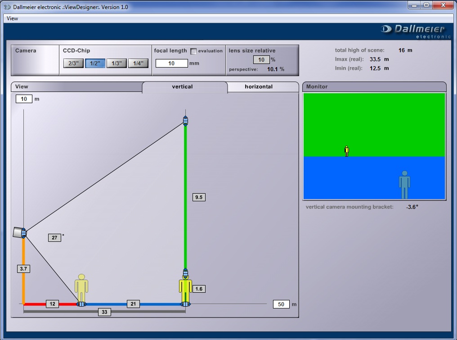Click the 10 m height scale field
Viewport: 457px width, 340px height.
coord(24,99)
